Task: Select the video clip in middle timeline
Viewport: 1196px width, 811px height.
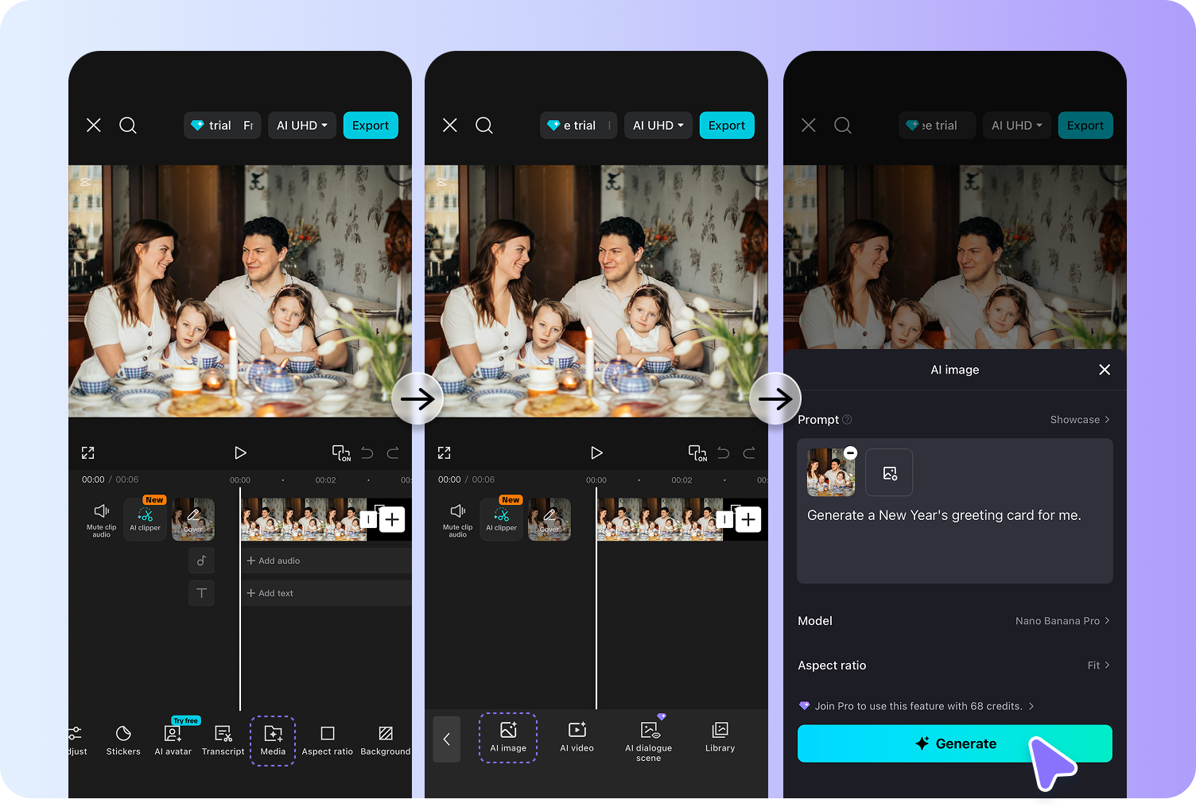Action: 660,520
